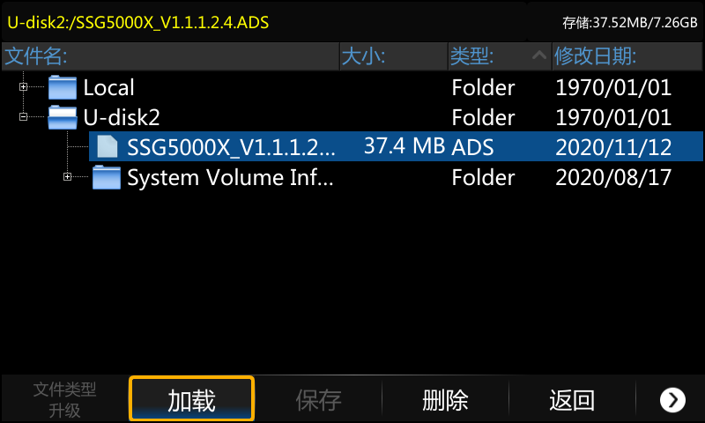Viewport: 705px width, 423px height.
Task: Click the 删除 delete button
Action: [445, 399]
